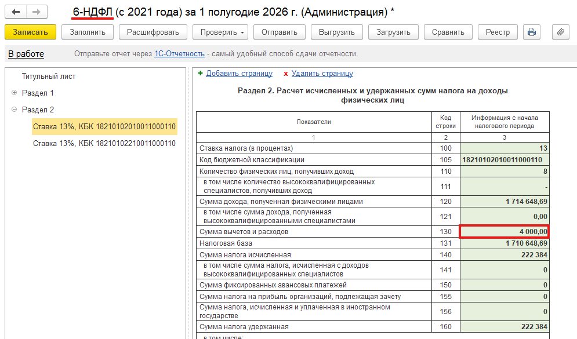Select deductions cell 4 000,00
The image size is (577, 339).
505,232
